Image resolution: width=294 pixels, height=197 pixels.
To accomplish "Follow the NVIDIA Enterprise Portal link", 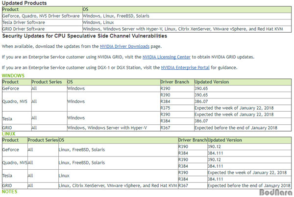I will click(185, 67).
